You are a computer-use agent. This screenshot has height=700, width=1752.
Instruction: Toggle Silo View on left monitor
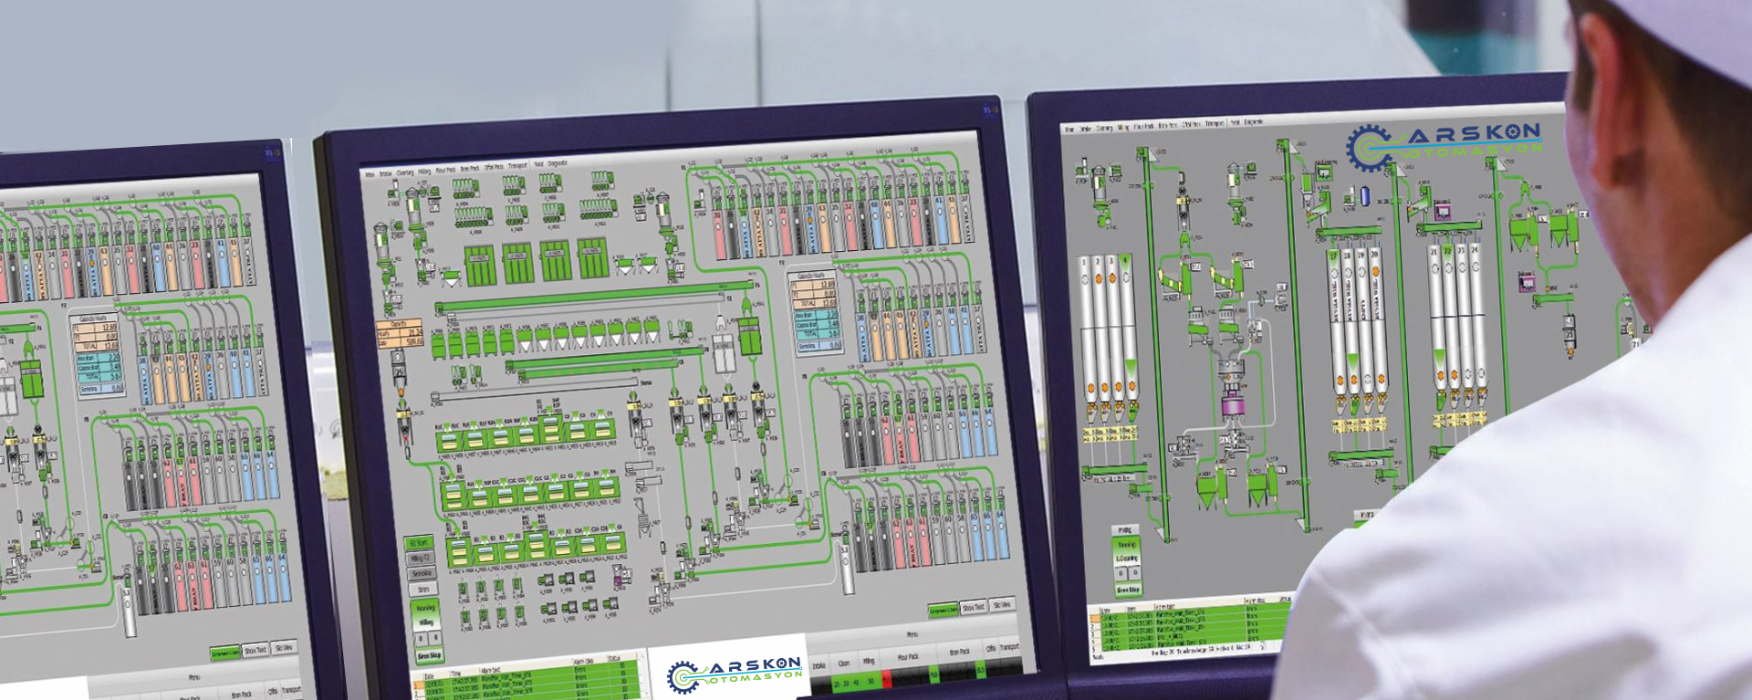click(284, 648)
